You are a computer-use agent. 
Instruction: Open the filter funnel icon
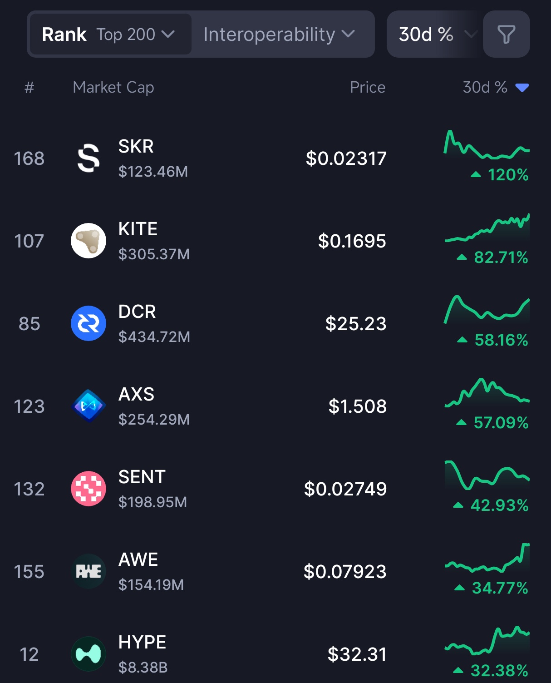tap(506, 35)
